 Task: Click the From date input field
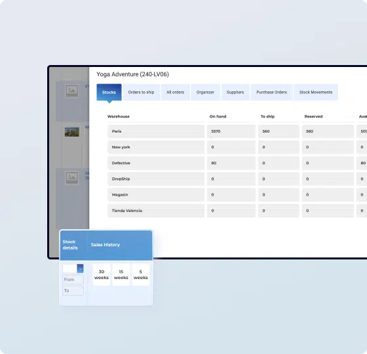pos(73,280)
